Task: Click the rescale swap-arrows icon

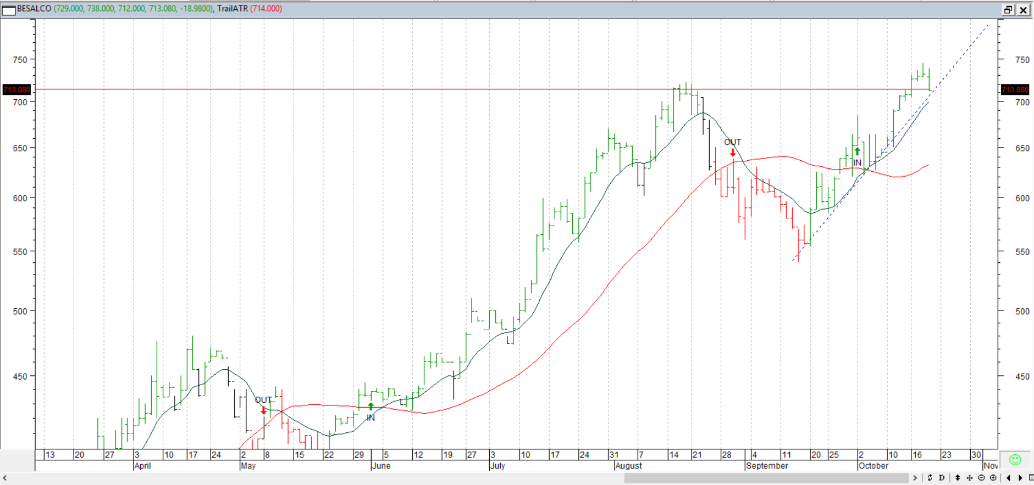Action: [930, 478]
